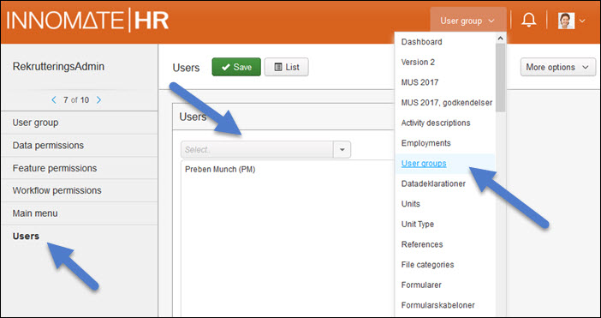
Task: Open the notifications bell icon
Action: (x=528, y=20)
